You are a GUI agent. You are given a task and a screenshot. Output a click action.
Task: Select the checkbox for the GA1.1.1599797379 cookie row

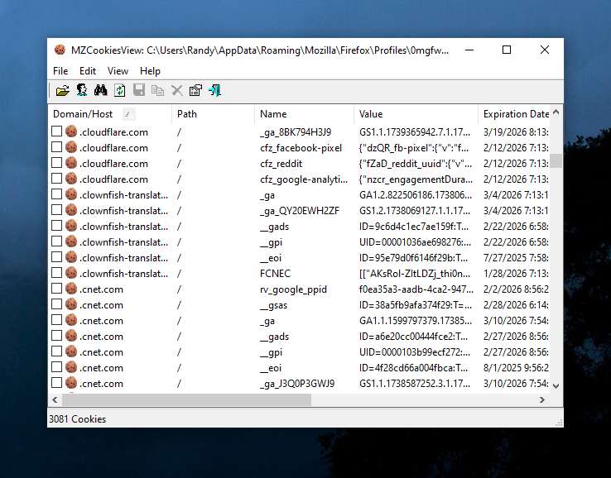[56, 320]
